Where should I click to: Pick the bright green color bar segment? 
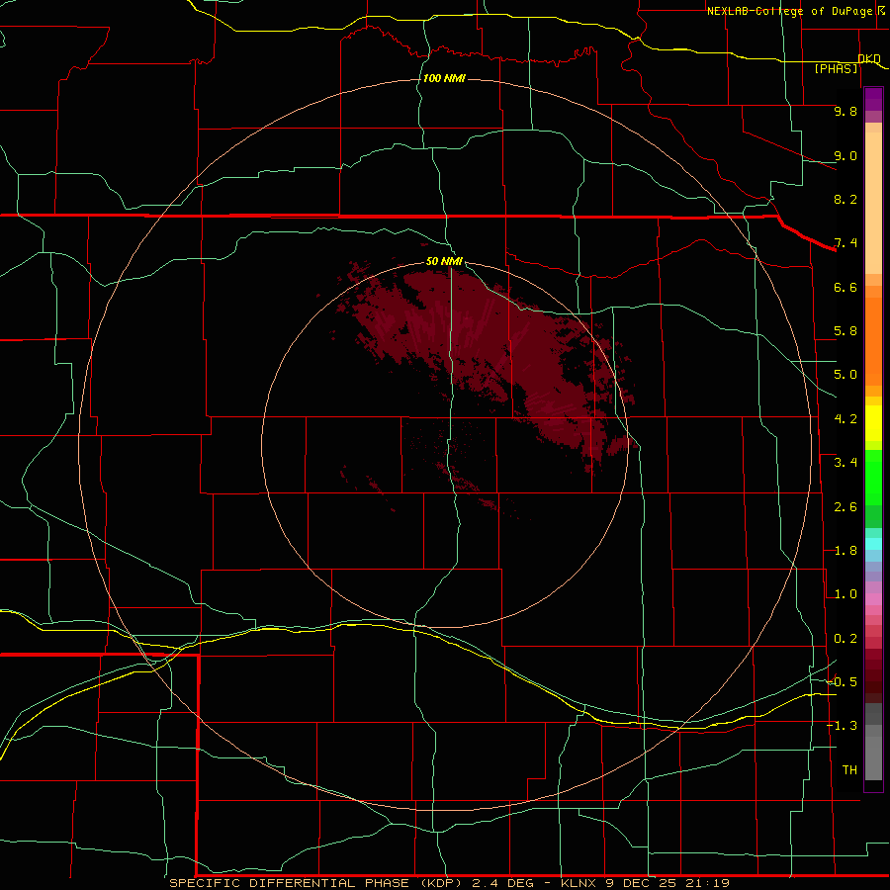[873, 477]
